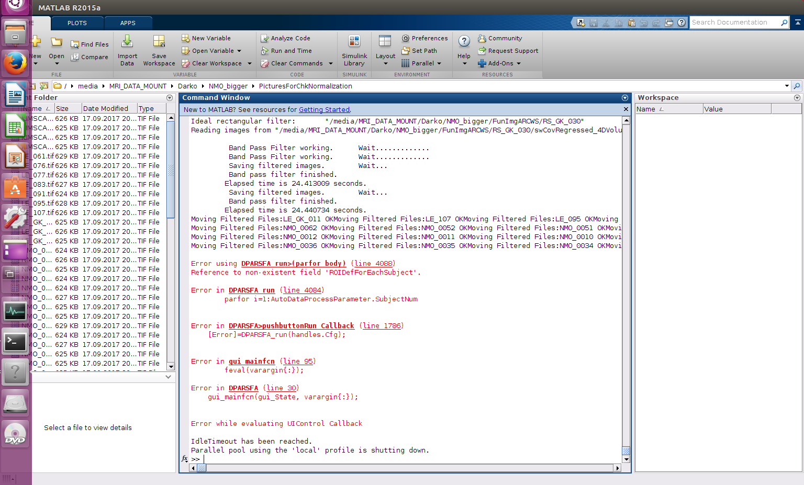Open the Getting Started link

pos(324,109)
